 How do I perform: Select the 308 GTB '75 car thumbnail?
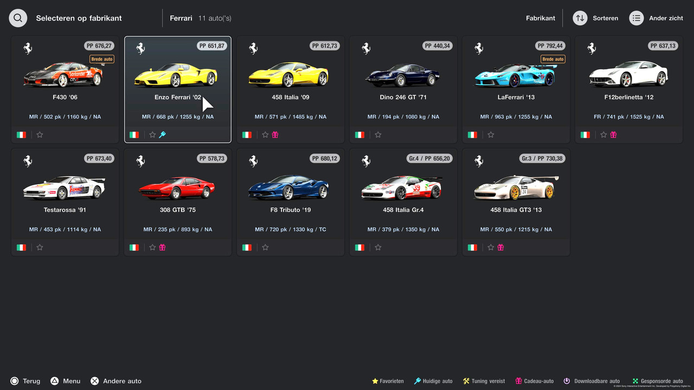[x=177, y=188]
